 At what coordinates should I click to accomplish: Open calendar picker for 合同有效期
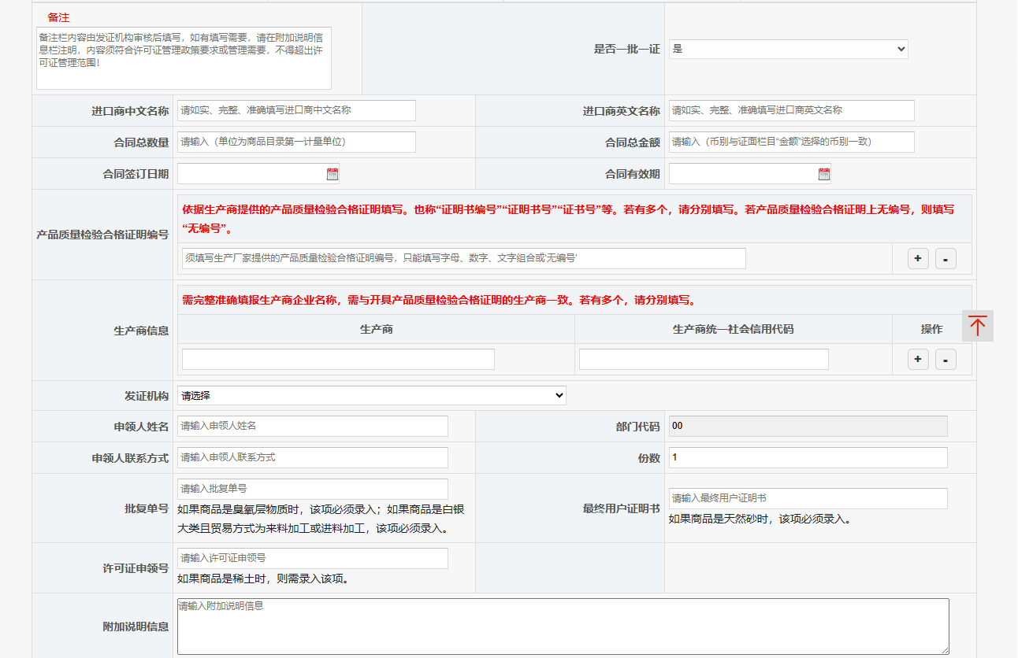pos(824,174)
